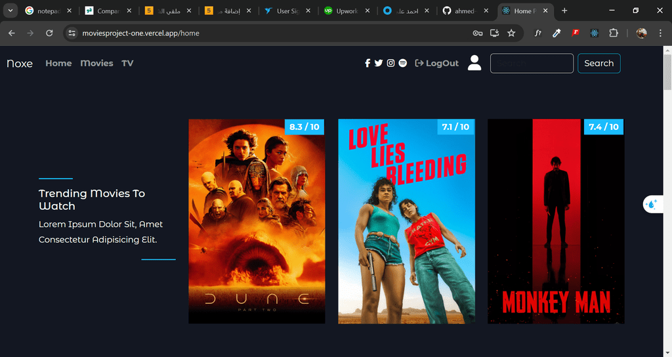
Task: View site information icon in address bar
Action: (x=72, y=33)
